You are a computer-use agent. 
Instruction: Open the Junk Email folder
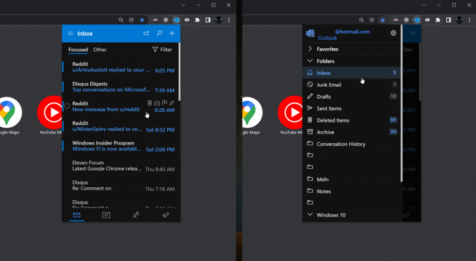click(x=328, y=84)
